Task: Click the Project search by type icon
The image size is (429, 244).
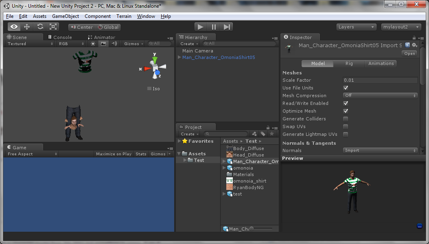Action: pyautogui.click(x=254, y=134)
